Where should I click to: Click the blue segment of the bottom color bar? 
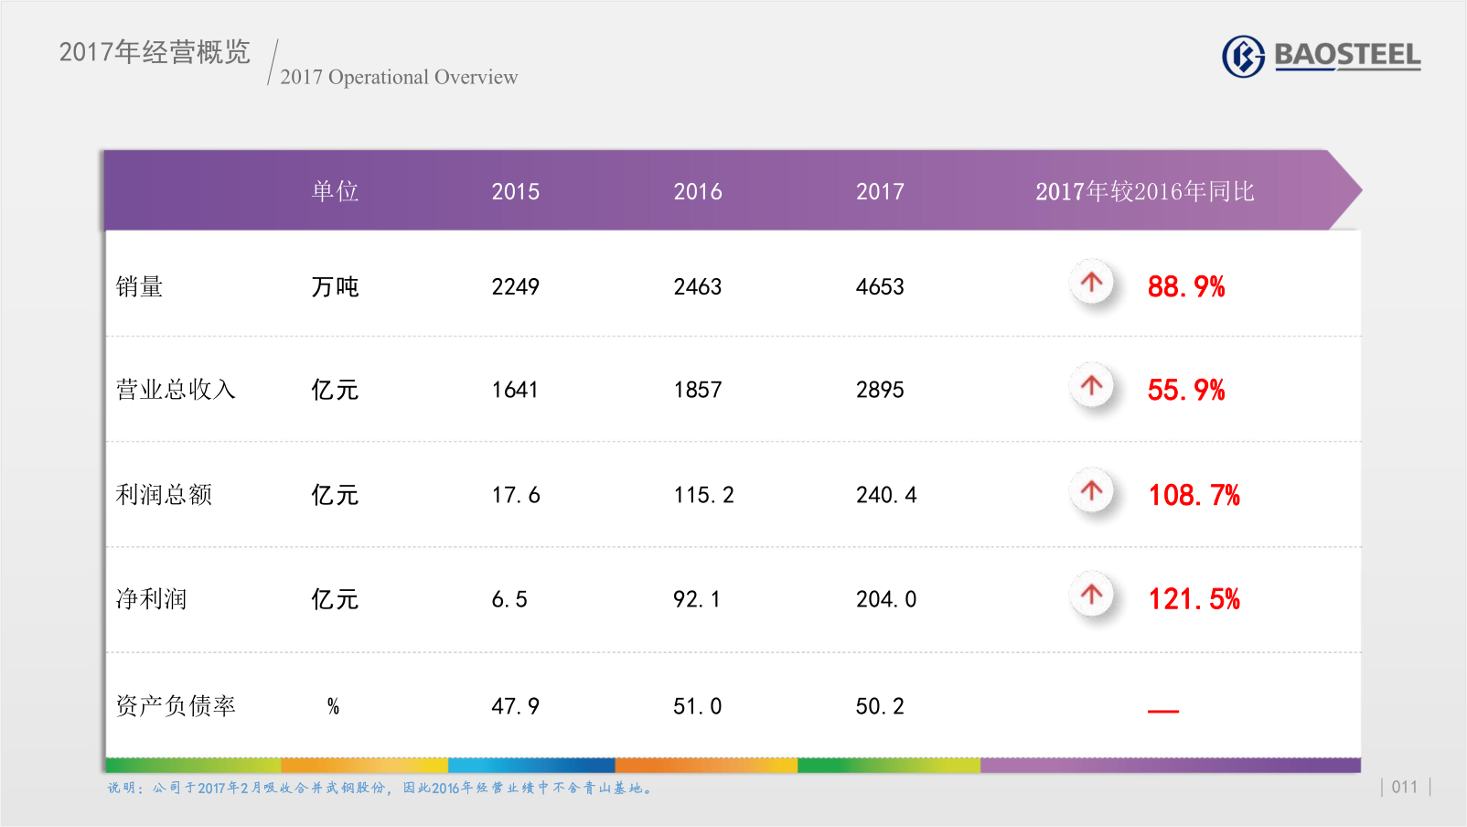click(530, 766)
